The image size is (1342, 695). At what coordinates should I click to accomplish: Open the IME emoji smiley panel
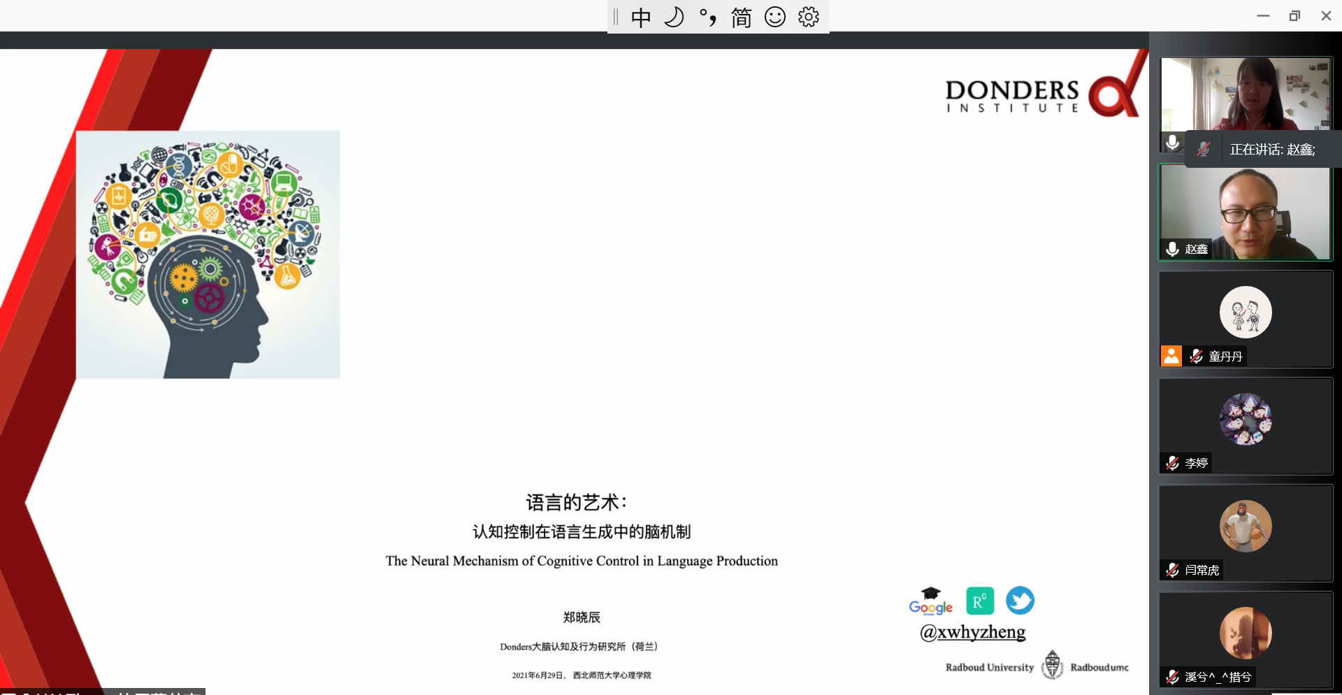coord(774,17)
